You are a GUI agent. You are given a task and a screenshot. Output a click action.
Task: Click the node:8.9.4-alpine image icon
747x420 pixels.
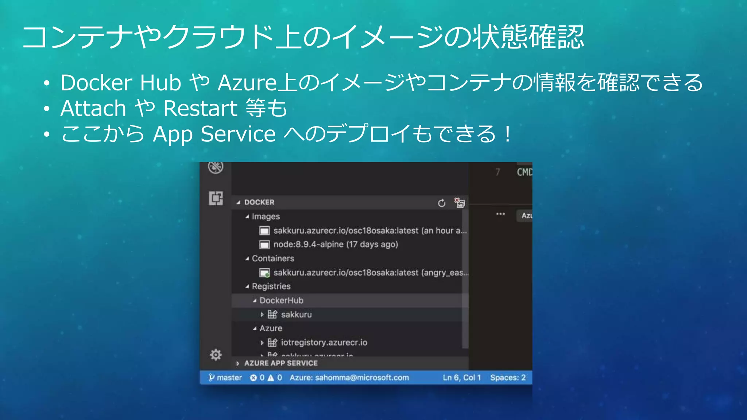(x=264, y=245)
